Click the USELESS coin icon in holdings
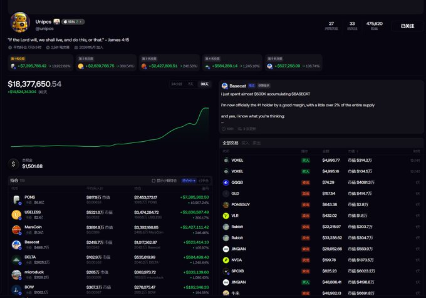Viewport: 426px width, 298px height. (16, 215)
